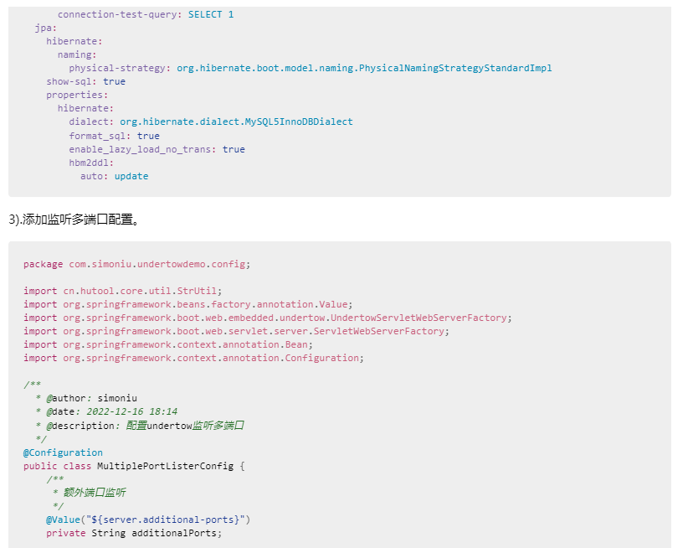Click the format_sql: true line

[x=114, y=136]
